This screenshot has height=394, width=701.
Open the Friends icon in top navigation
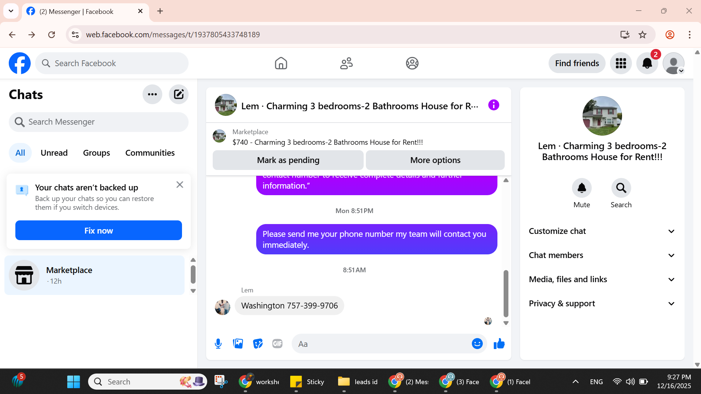coord(346,63)
